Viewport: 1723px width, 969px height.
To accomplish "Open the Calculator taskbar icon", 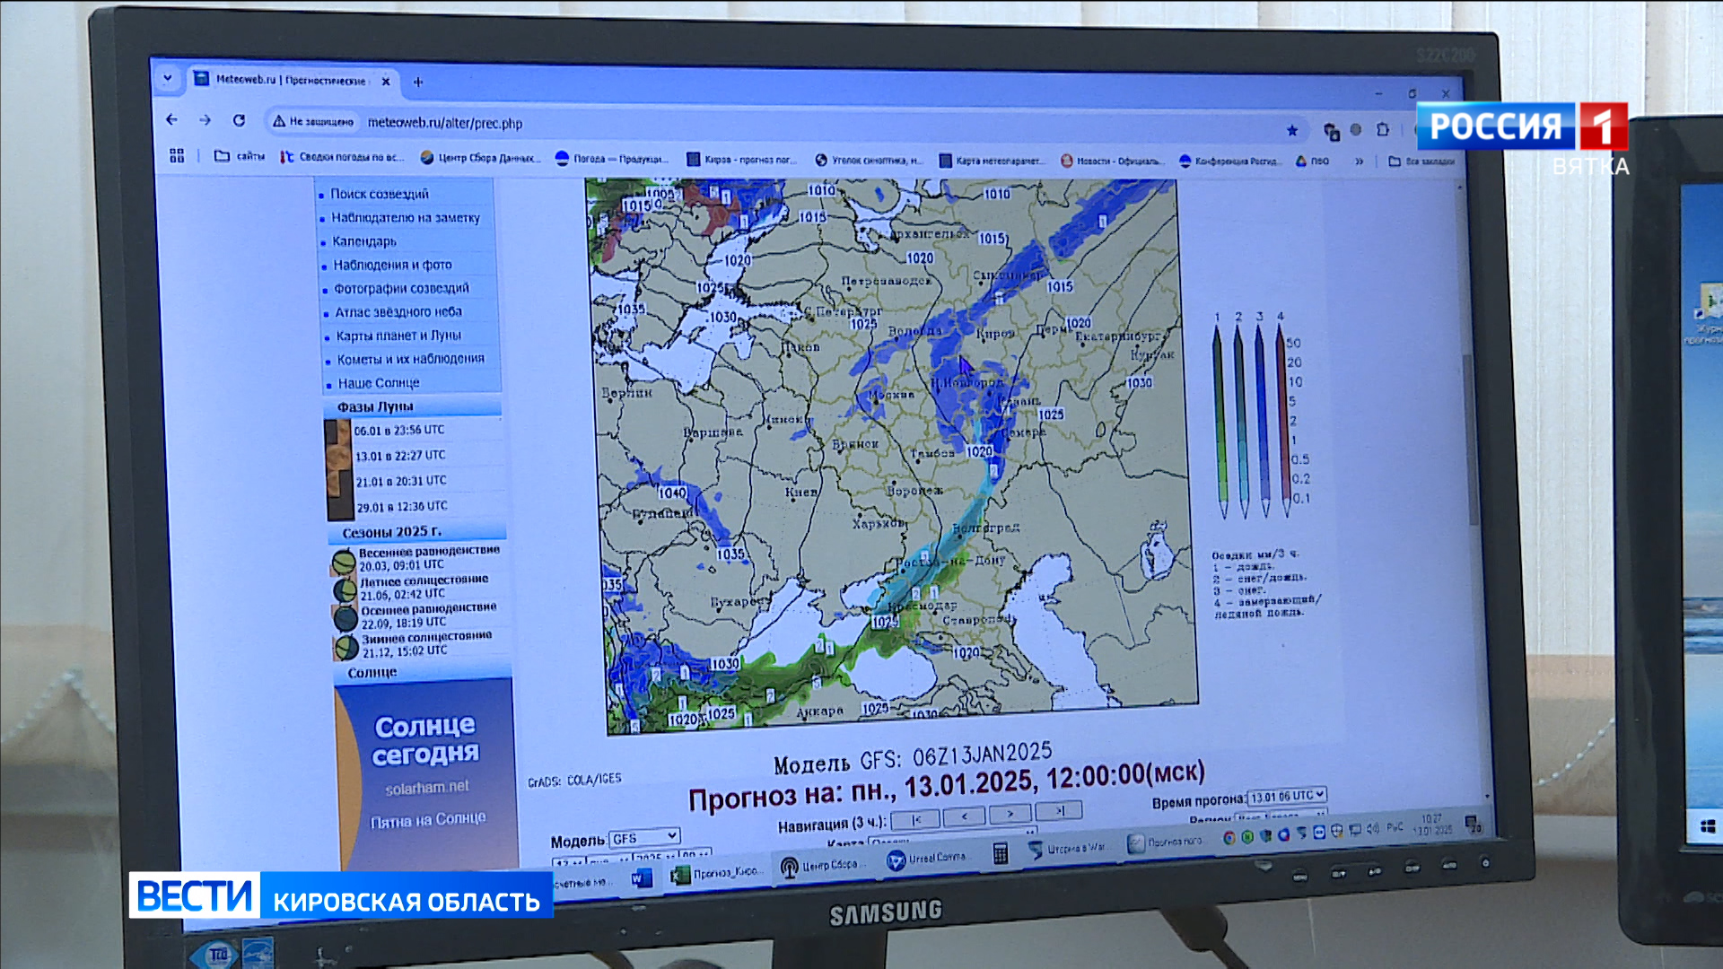I will click(x=1001, y=853).
